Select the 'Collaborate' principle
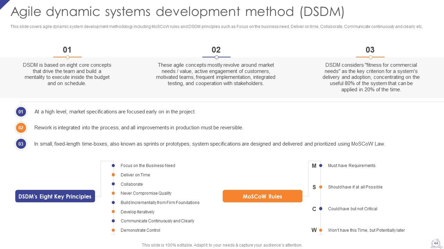The height and width of the screenshot is (249, 444). point(131,184)
